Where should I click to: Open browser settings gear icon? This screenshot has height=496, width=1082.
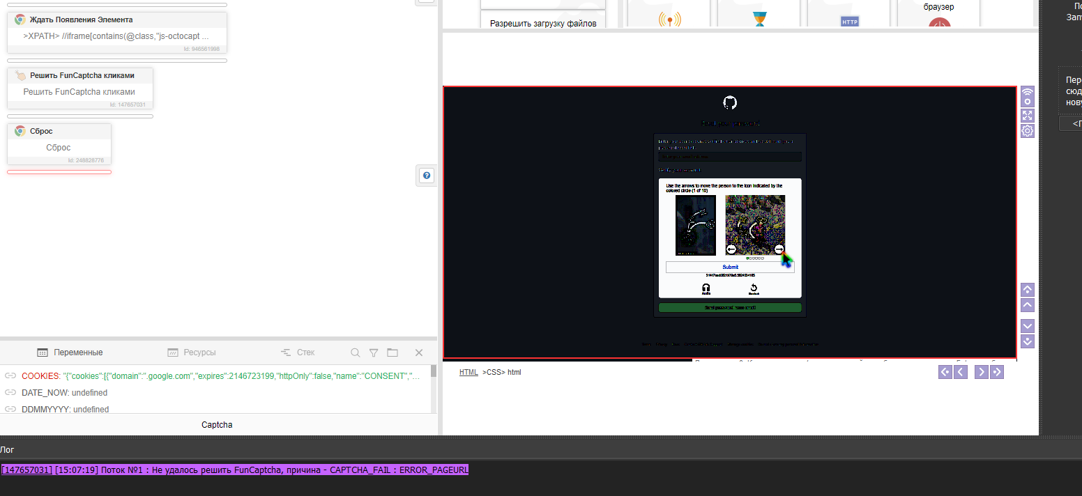tap(1027, 131)
